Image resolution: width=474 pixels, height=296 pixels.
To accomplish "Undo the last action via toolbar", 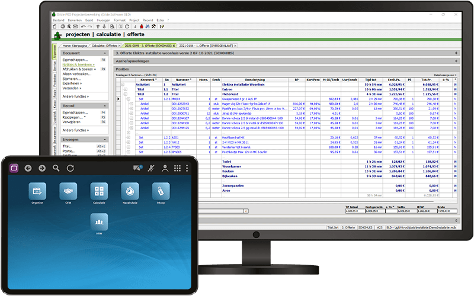I will point(84,27).
